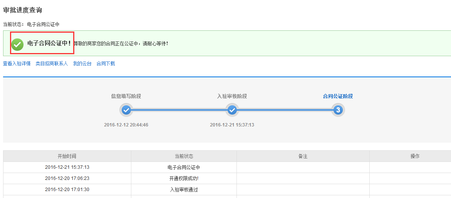
Task: Go to 我的云台 link
Action: (x=82, y=64)
